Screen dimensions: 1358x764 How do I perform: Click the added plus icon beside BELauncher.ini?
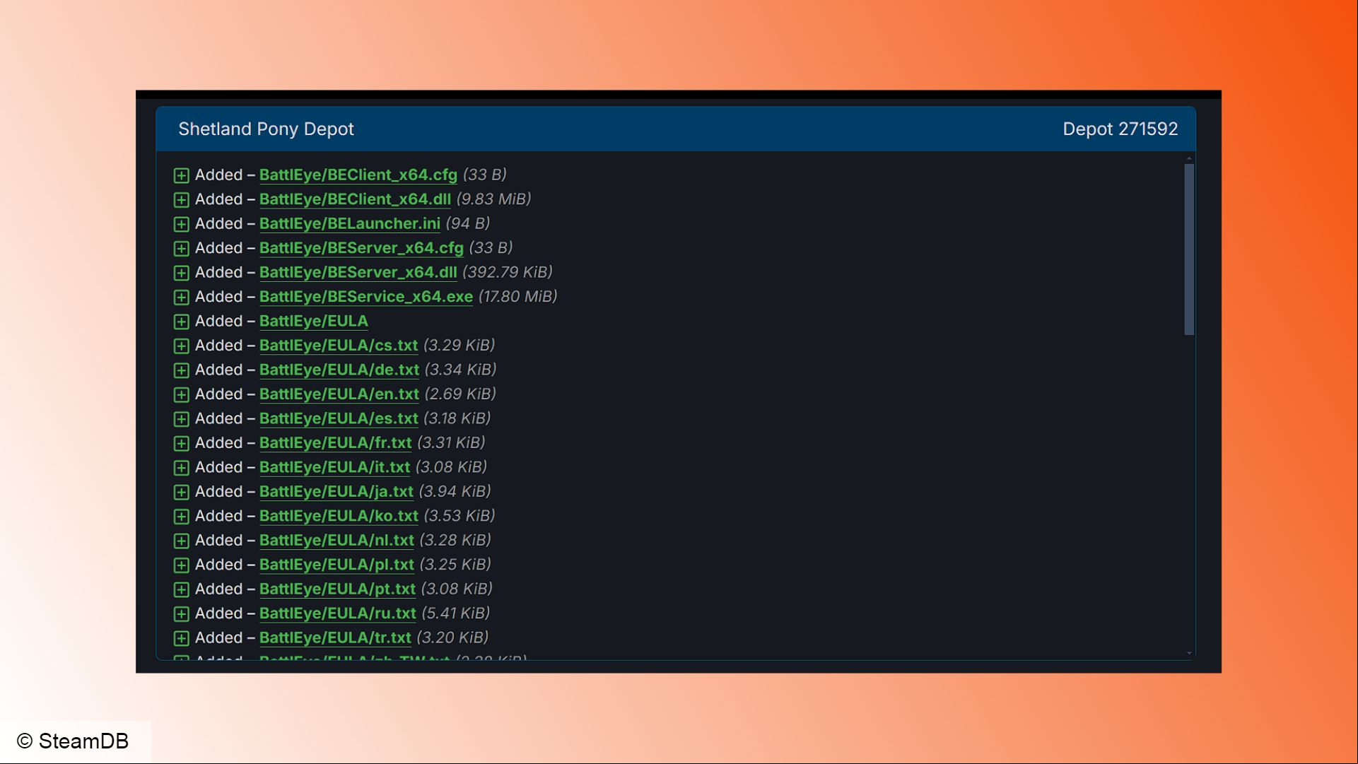tap(181, 224)
